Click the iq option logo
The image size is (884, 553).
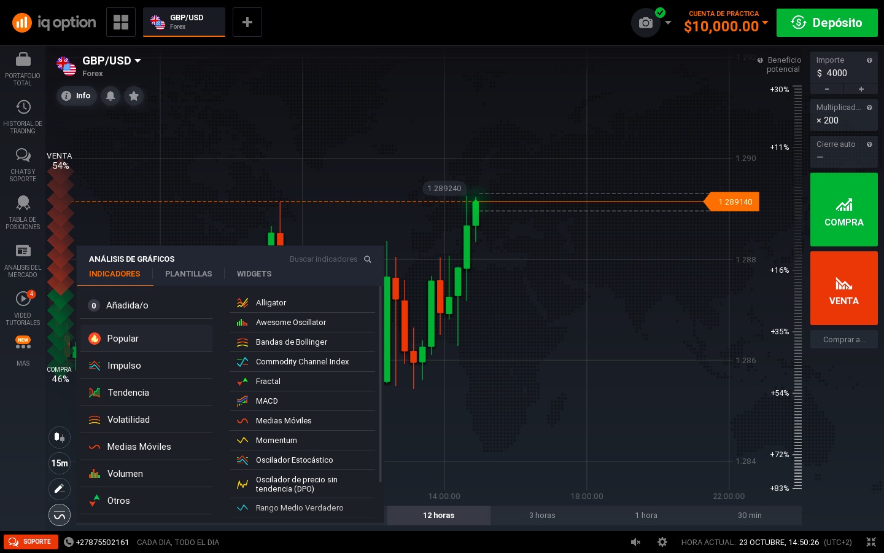click(x=54, y=23)
